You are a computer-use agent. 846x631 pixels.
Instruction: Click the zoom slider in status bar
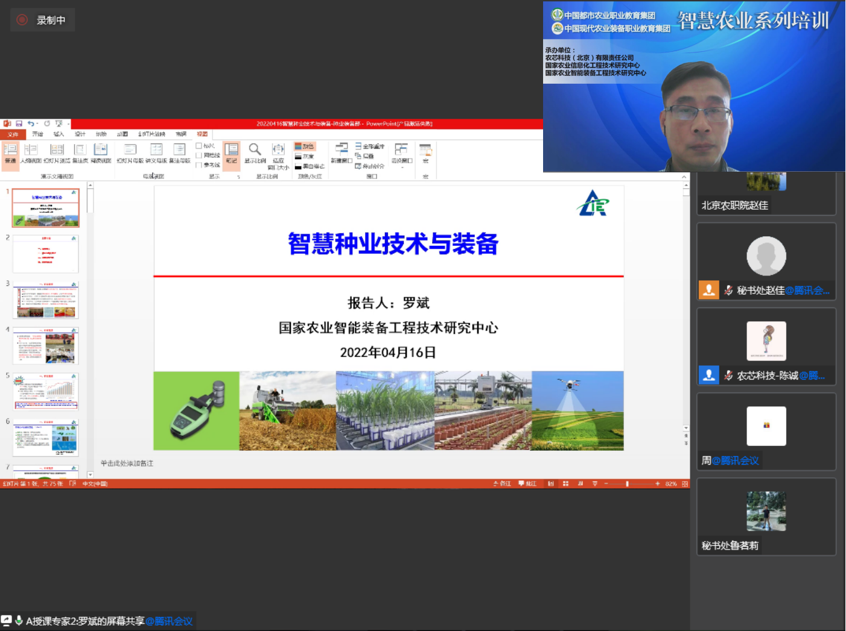(628, 483)
